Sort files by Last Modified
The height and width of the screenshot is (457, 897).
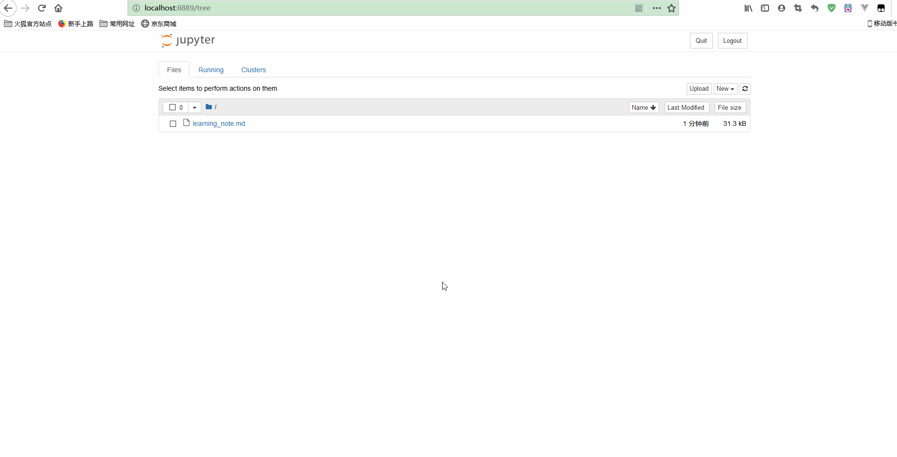[x=686, y=107]
